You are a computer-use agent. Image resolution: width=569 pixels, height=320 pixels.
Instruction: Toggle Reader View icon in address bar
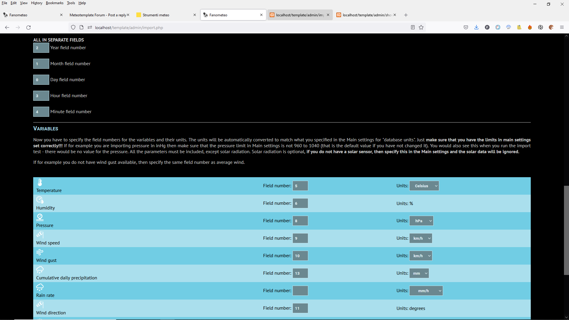coord(413,28)
